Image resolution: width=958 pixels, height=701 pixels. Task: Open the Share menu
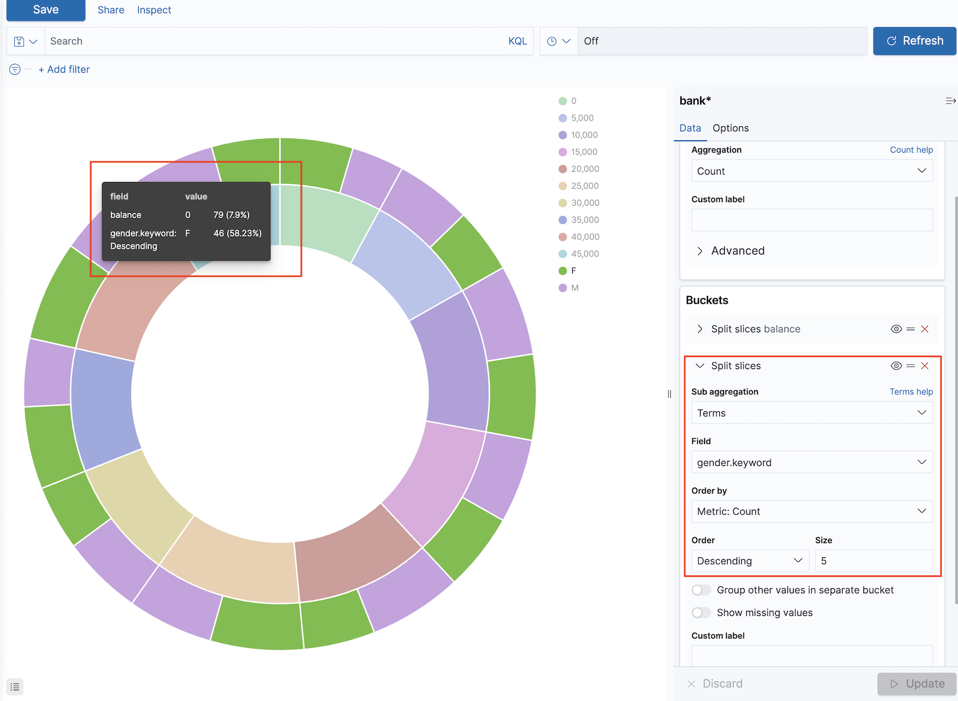tap(111, 10)
